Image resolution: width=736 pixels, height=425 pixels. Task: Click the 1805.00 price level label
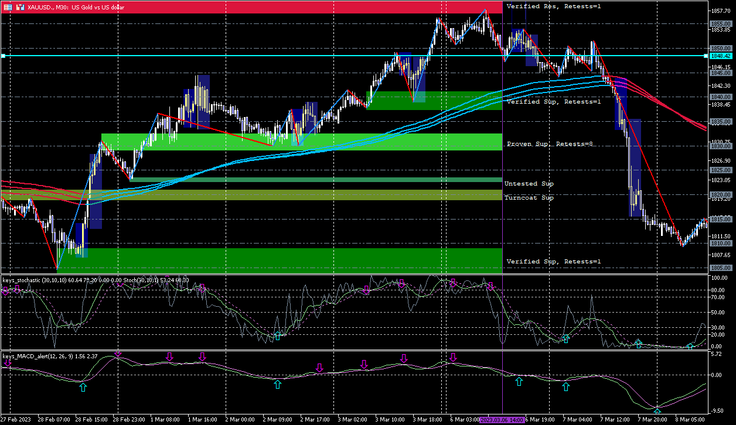[720, 268]
